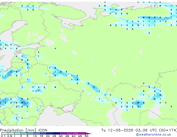
Task: Select the 30–35 mm purple legend box
Action: point(63,133)
